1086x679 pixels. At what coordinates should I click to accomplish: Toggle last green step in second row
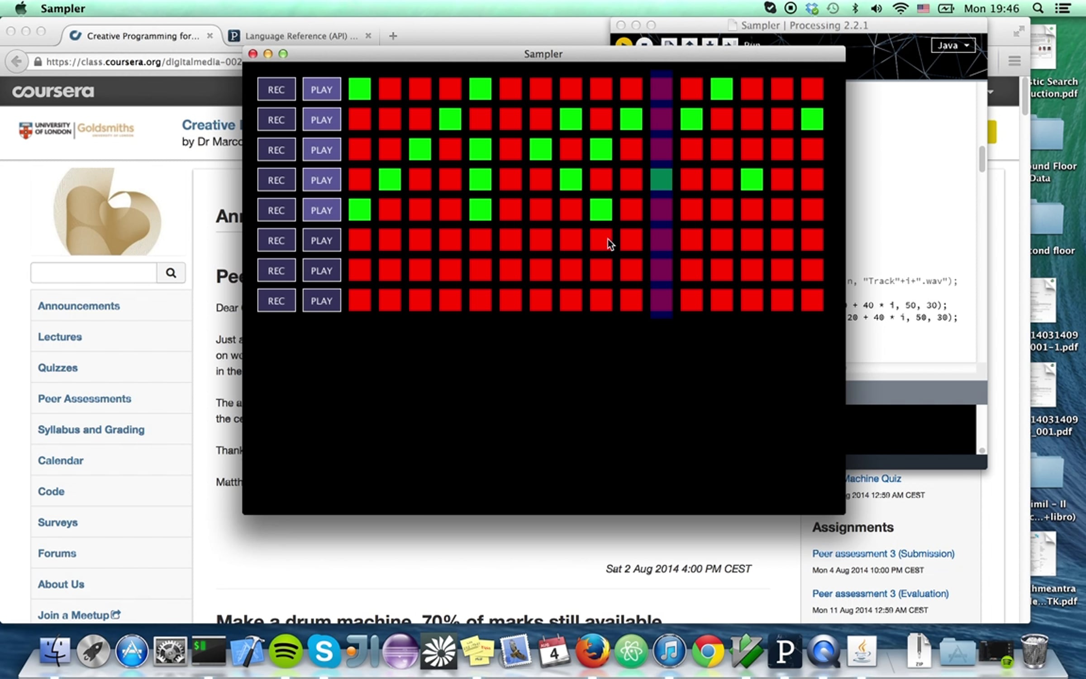pyautogui.click(x=812, y=120)
